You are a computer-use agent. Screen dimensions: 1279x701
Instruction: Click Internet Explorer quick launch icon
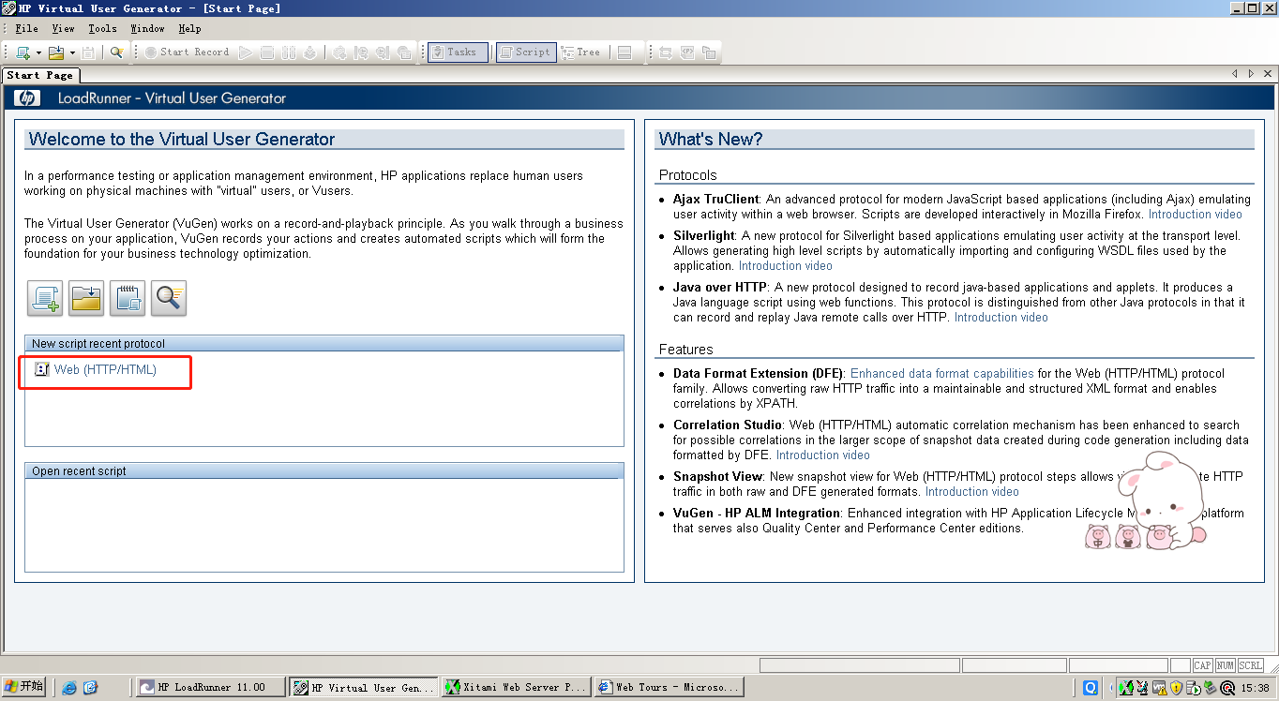69,688
